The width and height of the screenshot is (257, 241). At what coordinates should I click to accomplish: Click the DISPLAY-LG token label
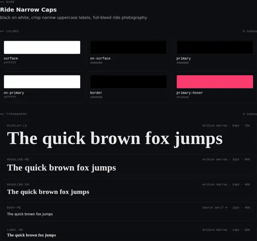(17, 126)
